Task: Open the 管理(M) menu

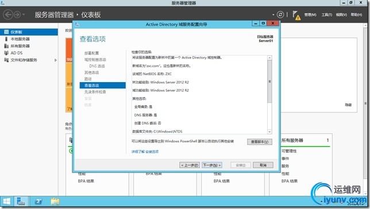Action: 310,14
